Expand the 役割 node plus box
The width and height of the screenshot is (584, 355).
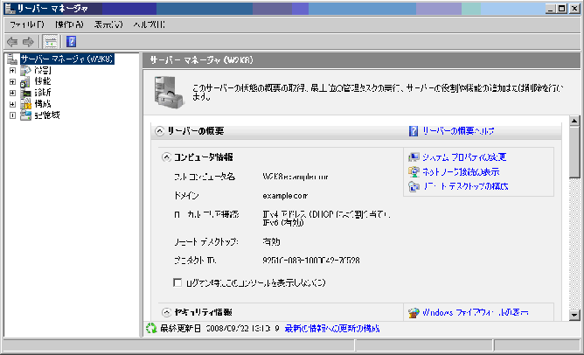[x=12, y=71]
